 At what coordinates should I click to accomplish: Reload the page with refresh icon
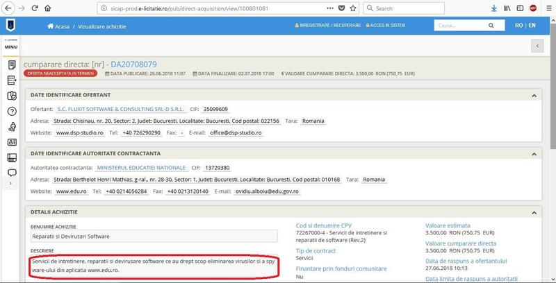point(35,8)
